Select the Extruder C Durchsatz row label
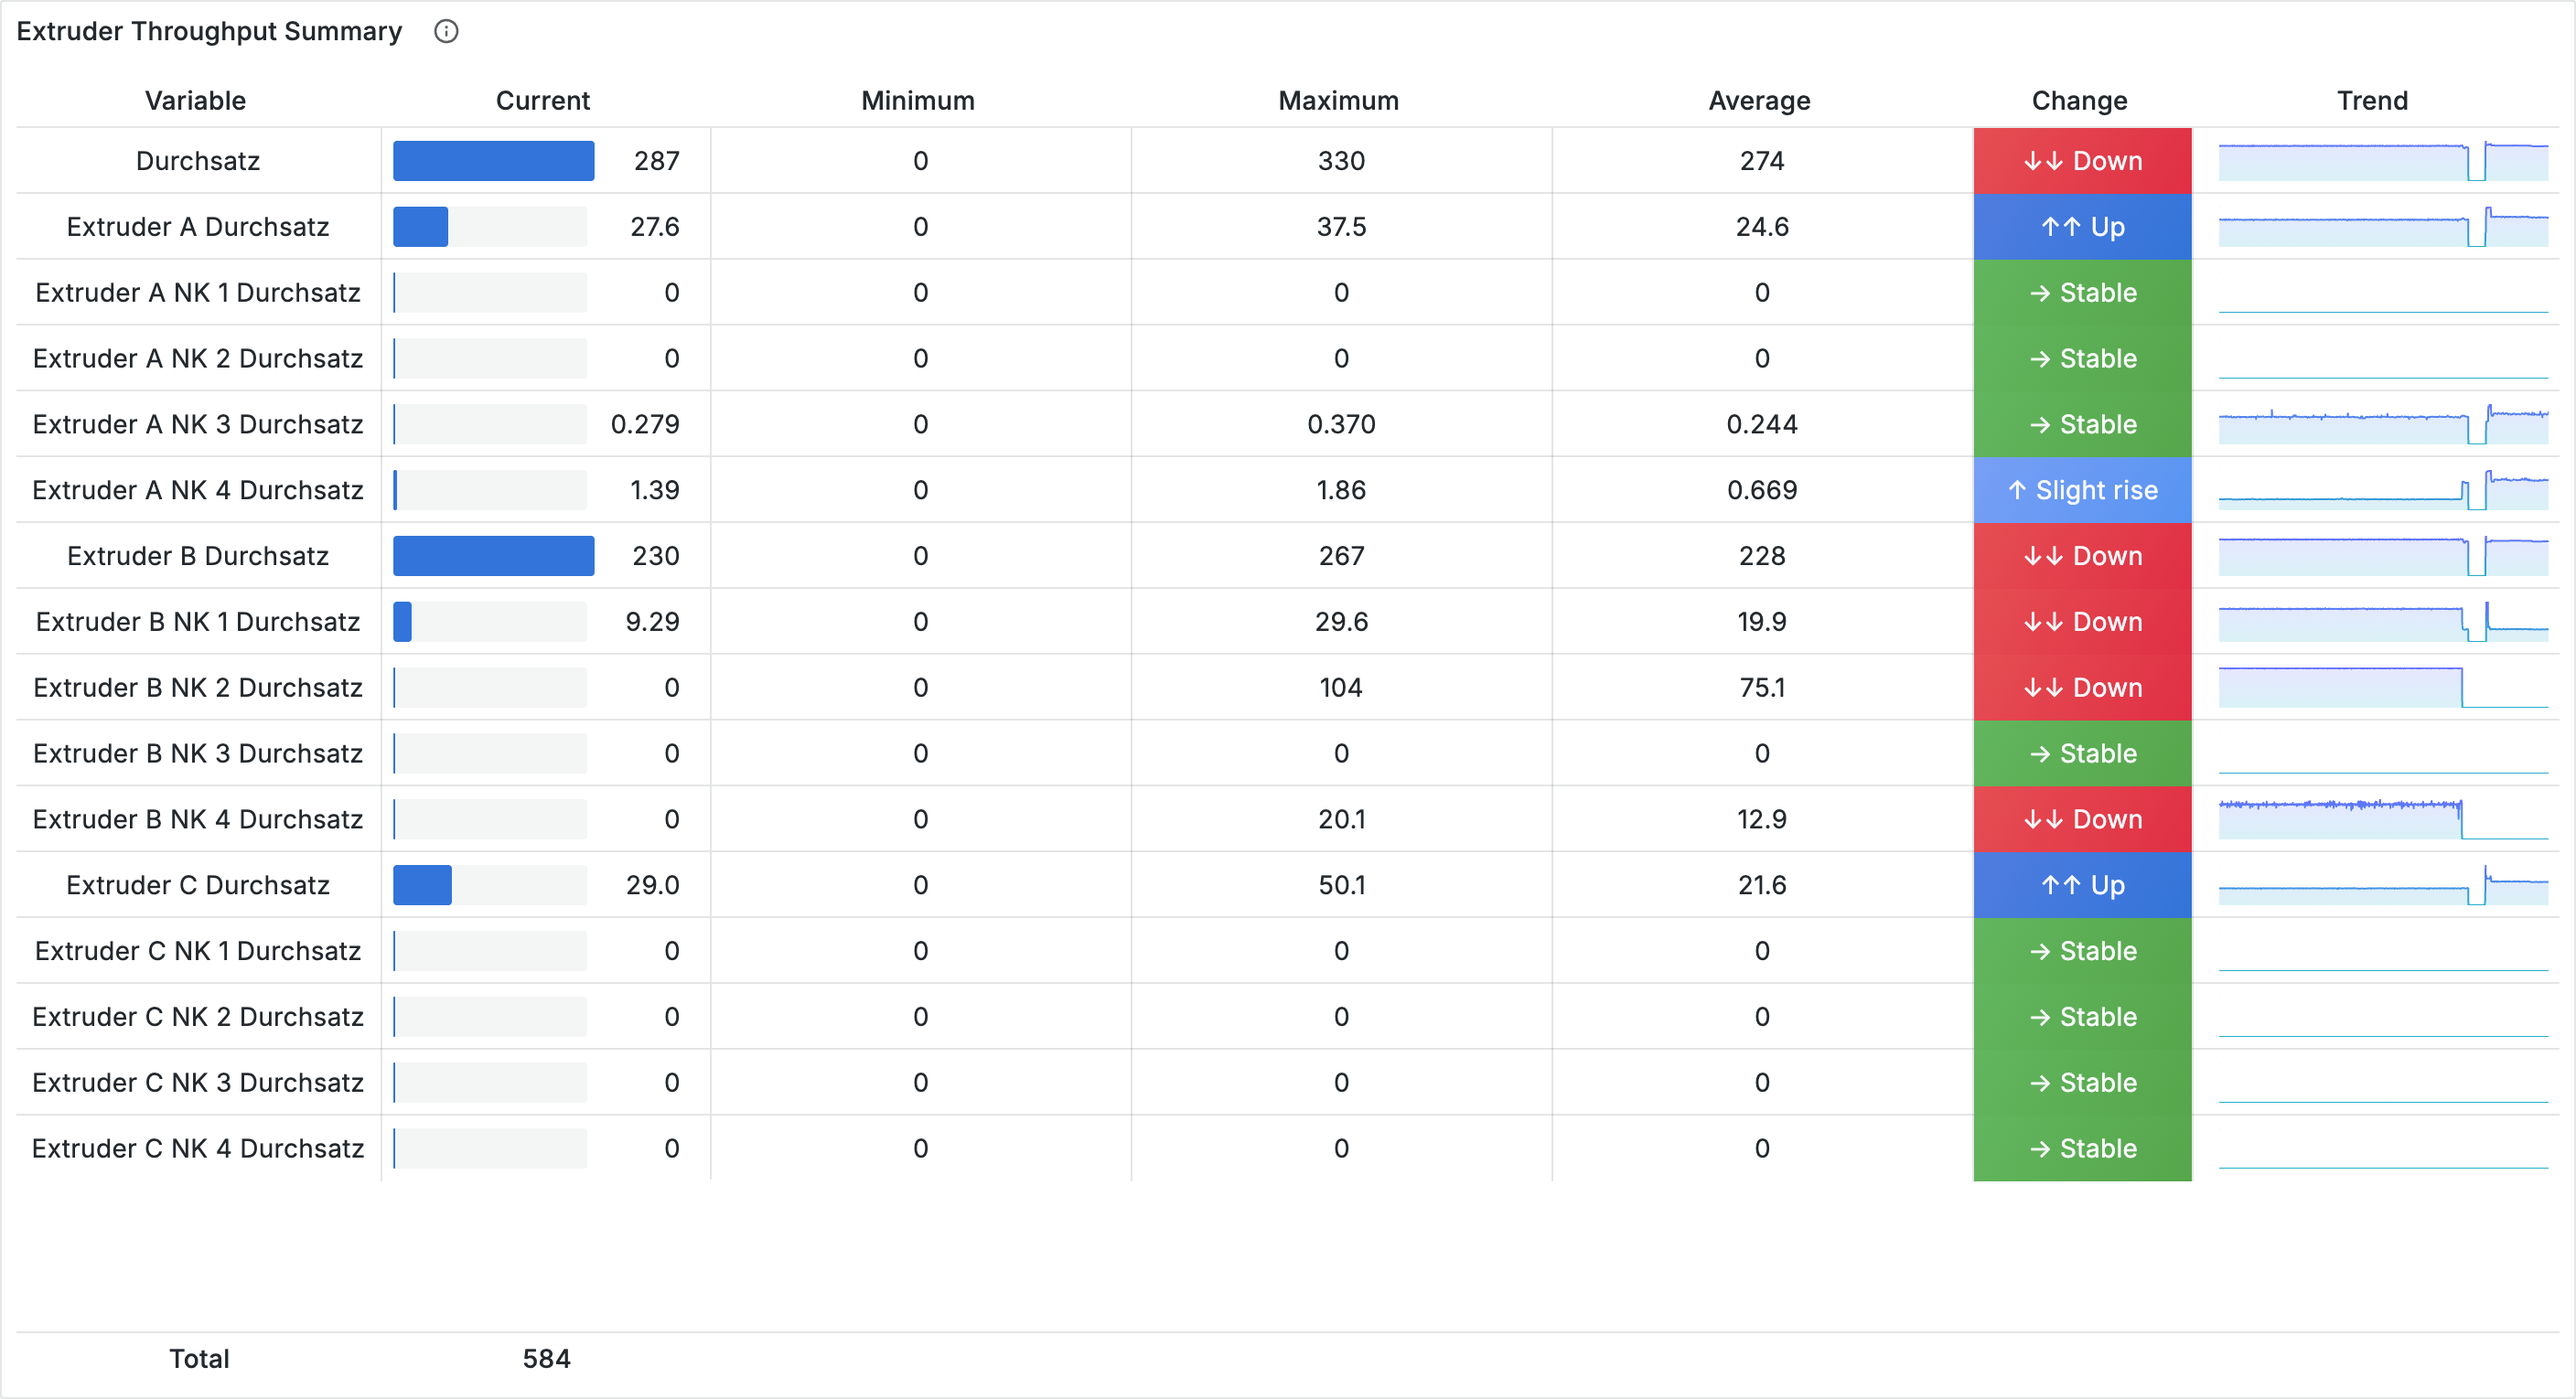This screenshot has height=1399, width=2576. click(x=197, y=885)
